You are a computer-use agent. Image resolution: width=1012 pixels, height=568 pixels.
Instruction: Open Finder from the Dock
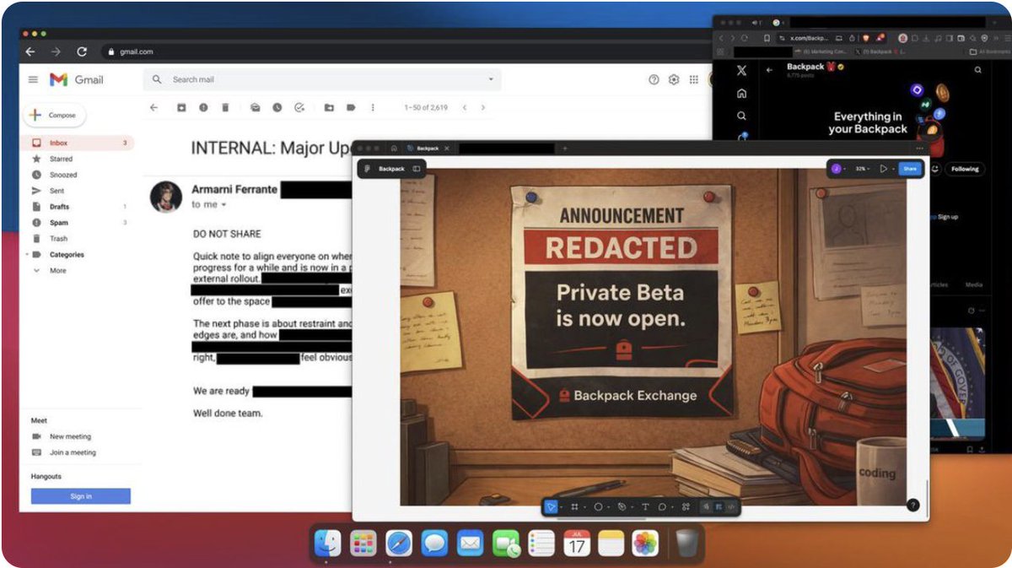[x=327, y=544]
